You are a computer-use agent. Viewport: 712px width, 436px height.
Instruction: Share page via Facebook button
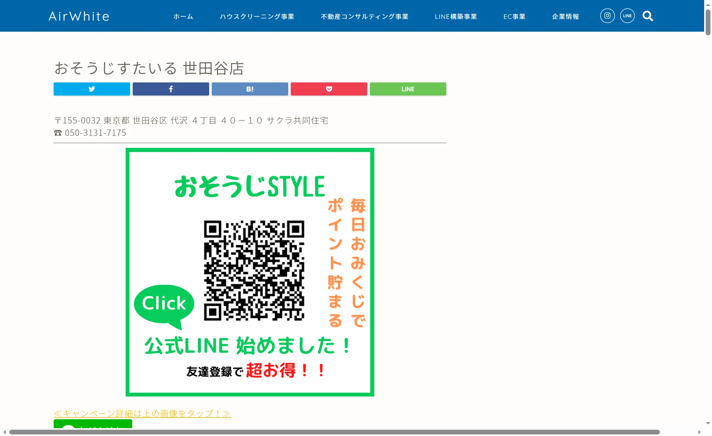click(171, 89)
